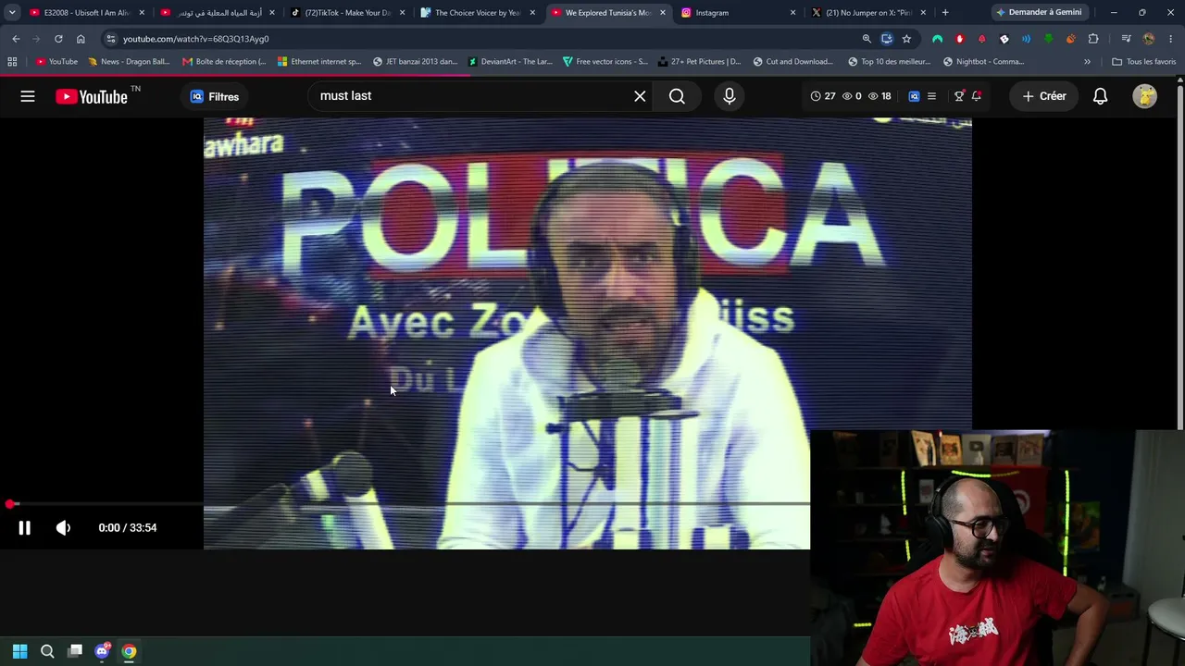The height and width of the screenshot is (666, 1185).
Task: Open the Filtres button
Action: pyautogui.click(x=215, y=96)
